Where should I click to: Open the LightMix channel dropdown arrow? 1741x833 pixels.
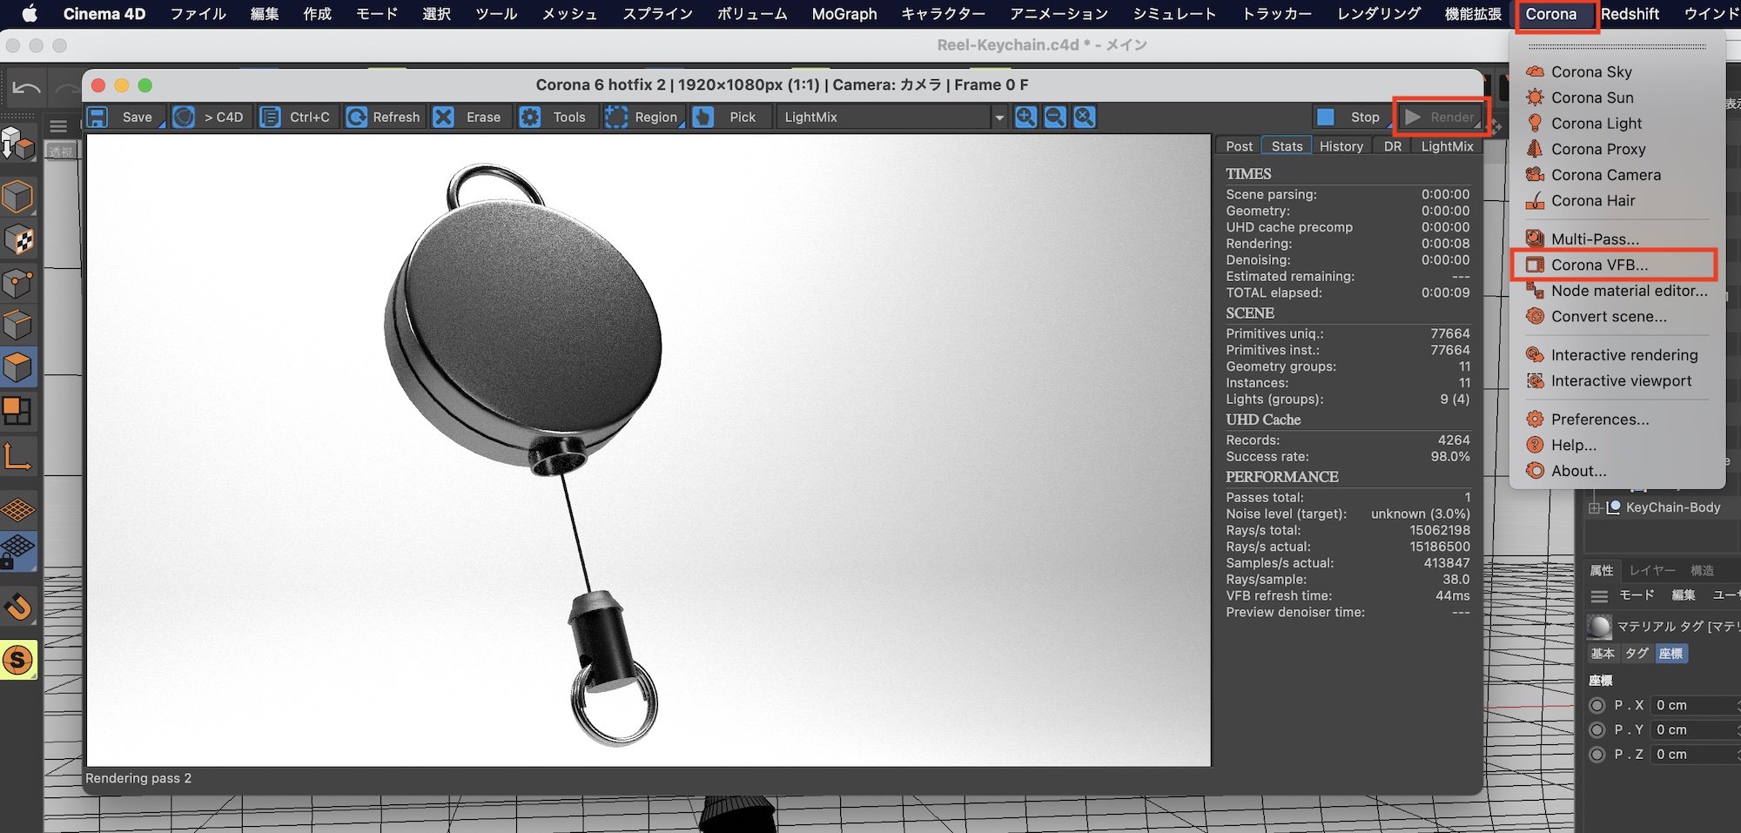click(x=999, y=118)
